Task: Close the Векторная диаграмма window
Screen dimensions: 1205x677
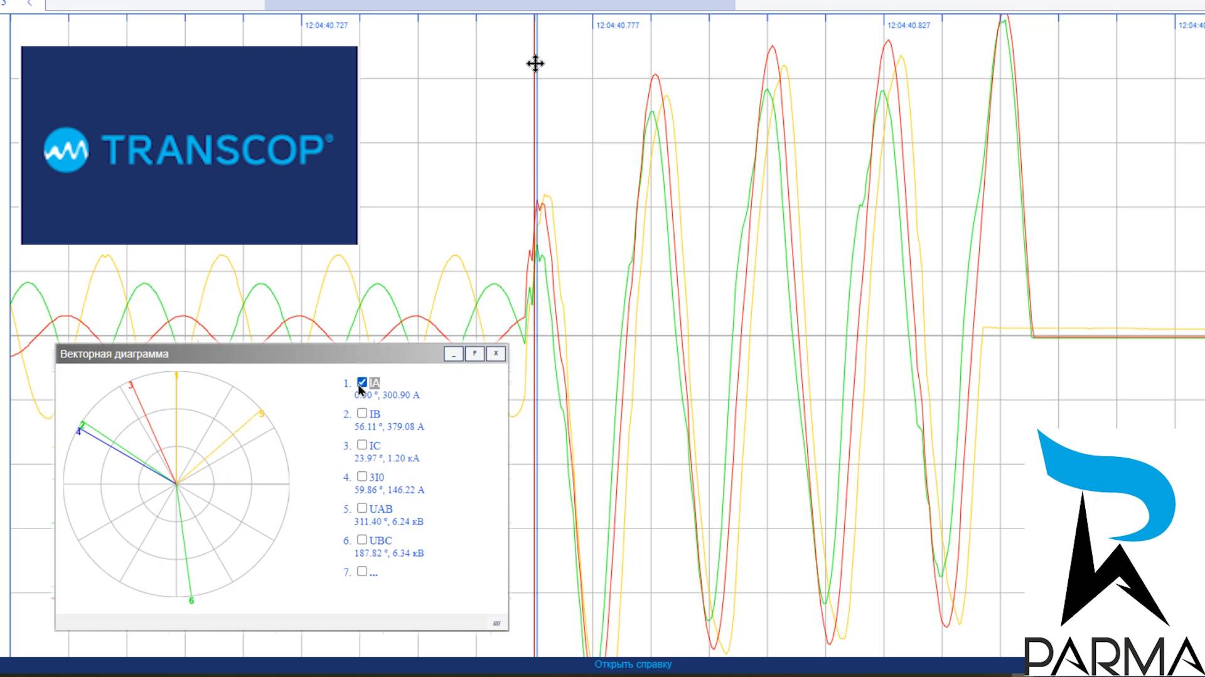Action: [496, 354]
